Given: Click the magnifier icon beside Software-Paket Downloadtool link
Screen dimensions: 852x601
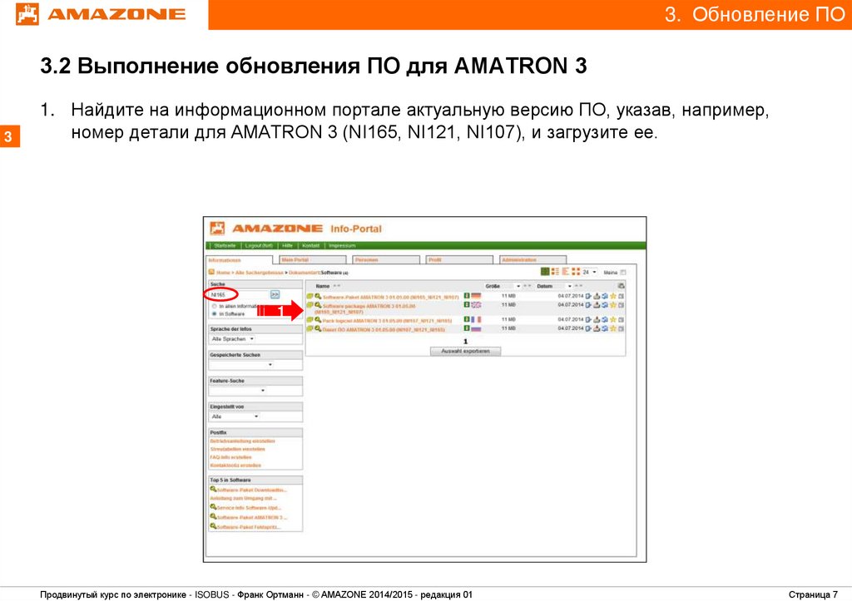Looking at the screenshot, I should click(213, 489).
